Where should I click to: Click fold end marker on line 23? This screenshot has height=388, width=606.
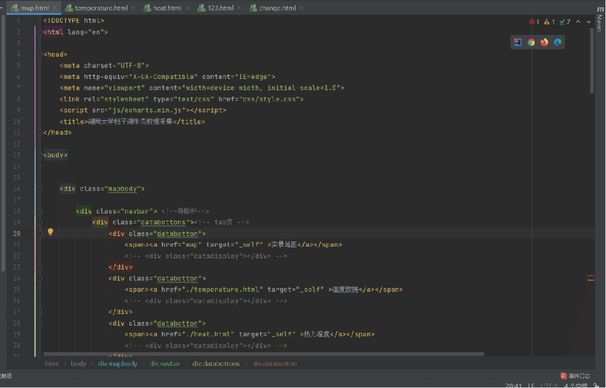(x=40, y=267)
